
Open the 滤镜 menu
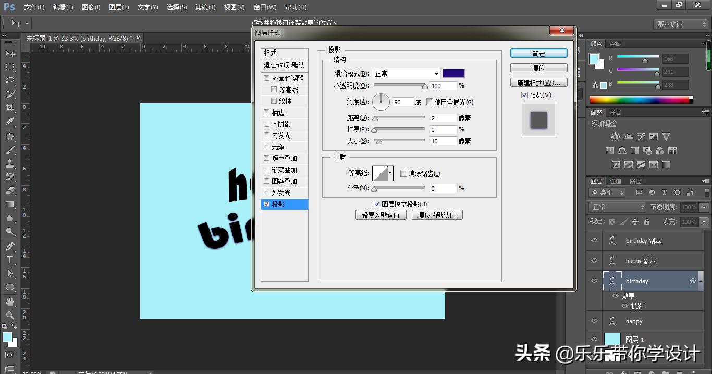point(205,7)
